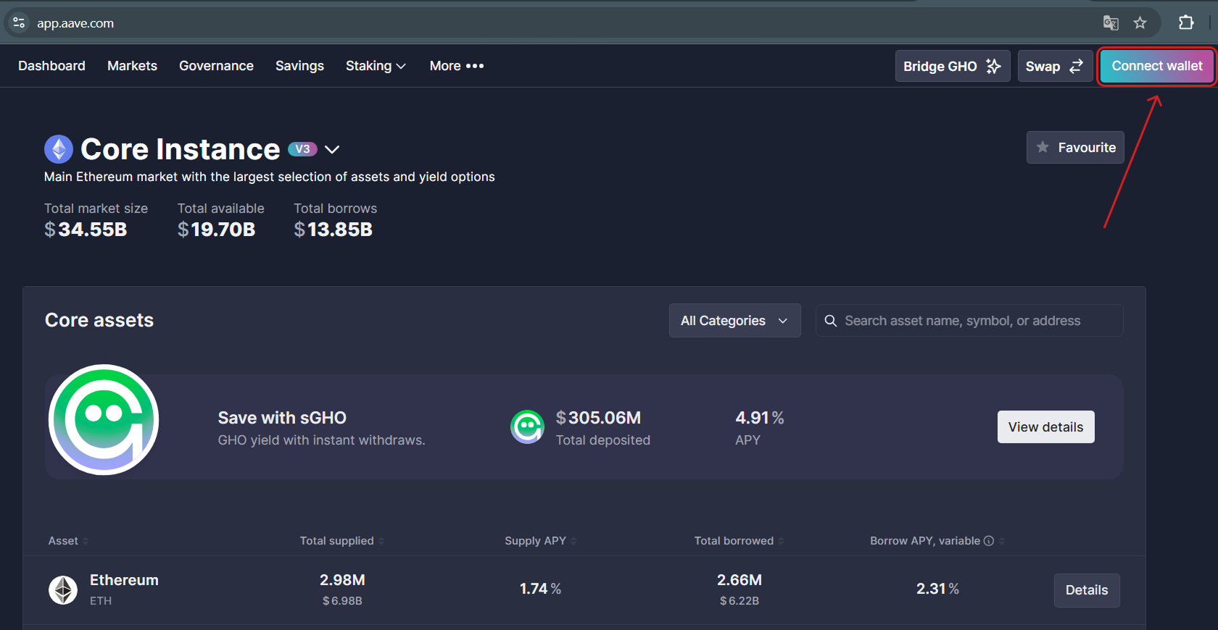
Task: Go to the Dashboard tab
Action: 51,66
